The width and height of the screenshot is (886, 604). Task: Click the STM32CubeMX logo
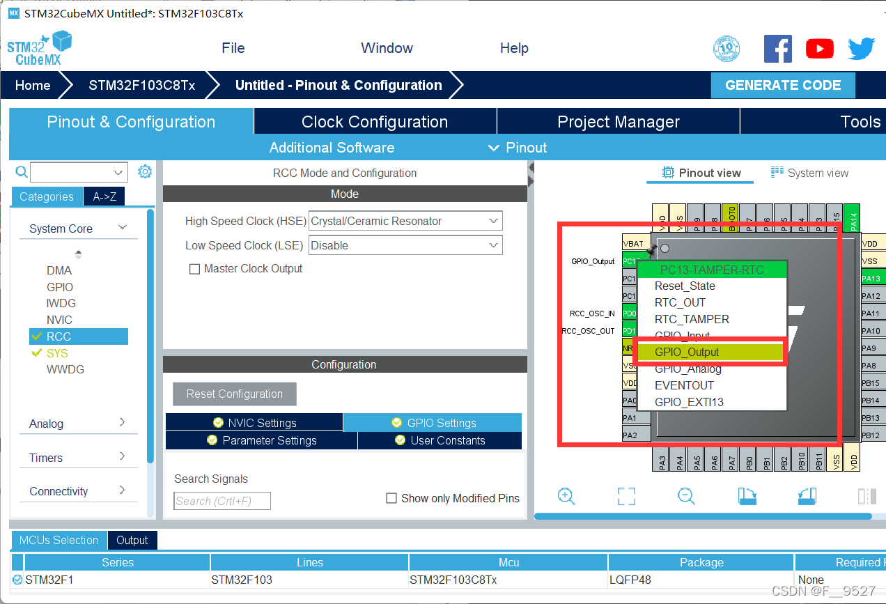click(x=38, y=48)
